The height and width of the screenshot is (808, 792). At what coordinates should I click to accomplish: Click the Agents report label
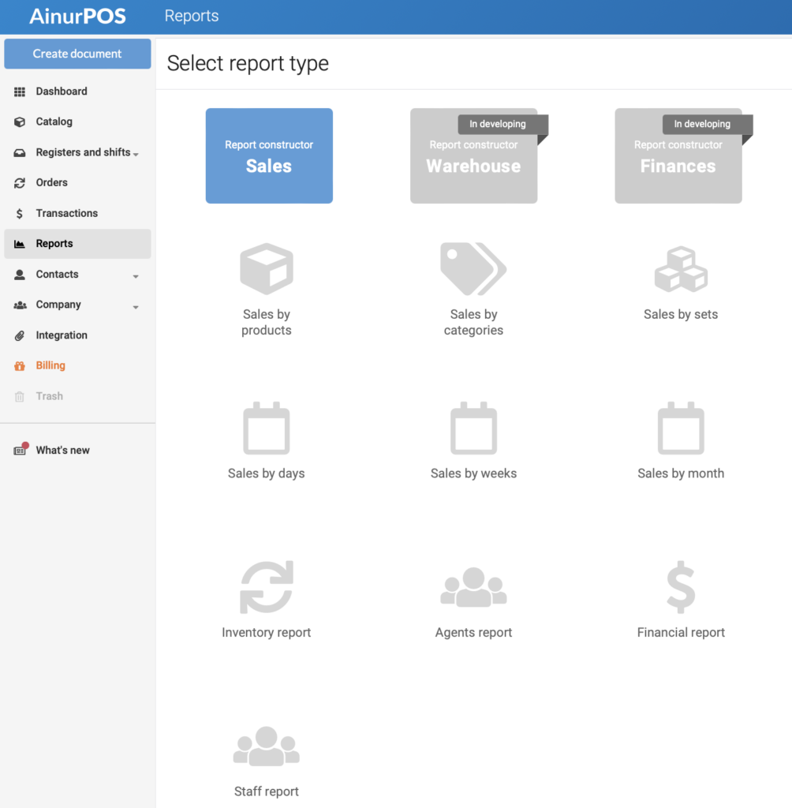coord(473,632)
